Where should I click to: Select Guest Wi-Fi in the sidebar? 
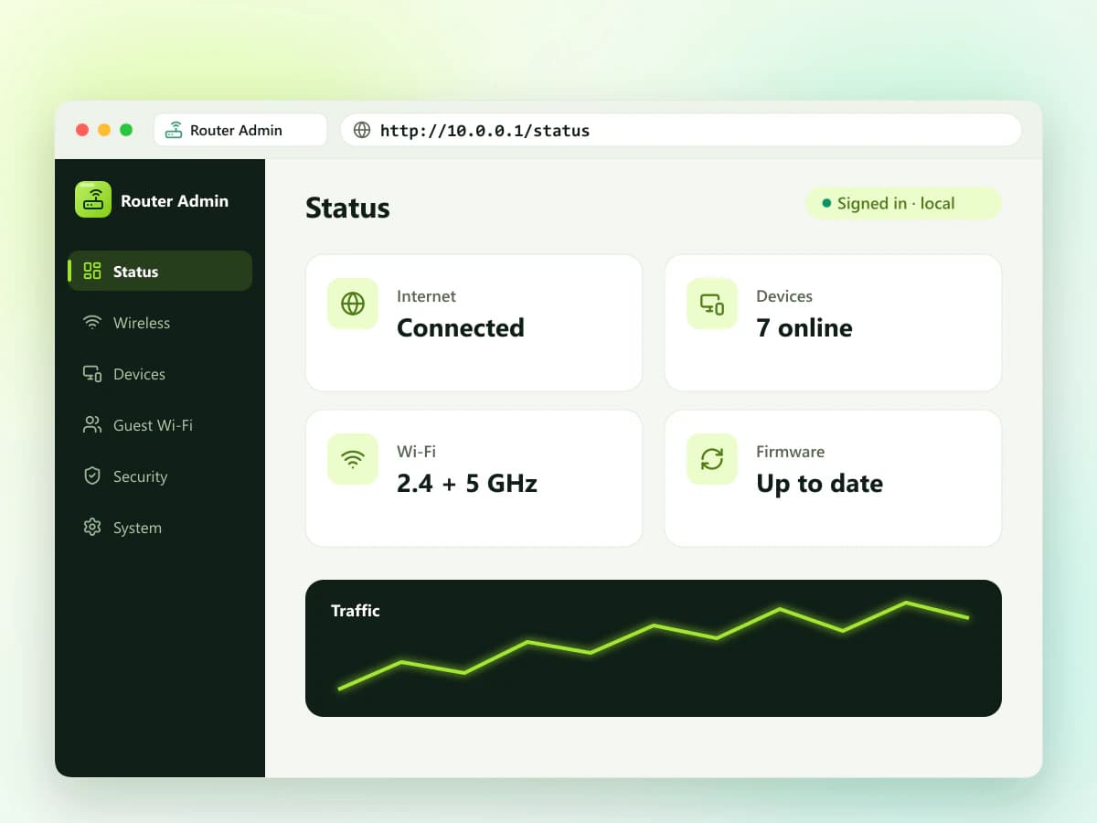tap(160, 424)
